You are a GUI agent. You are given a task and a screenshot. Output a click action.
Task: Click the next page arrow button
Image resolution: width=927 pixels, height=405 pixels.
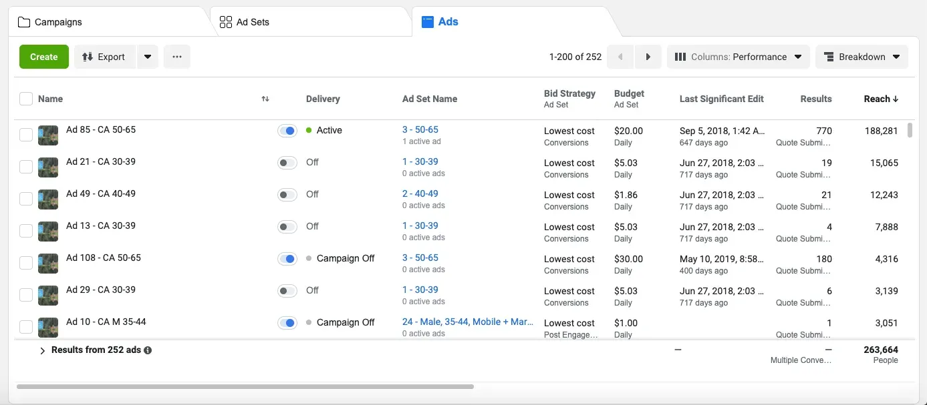648,57
